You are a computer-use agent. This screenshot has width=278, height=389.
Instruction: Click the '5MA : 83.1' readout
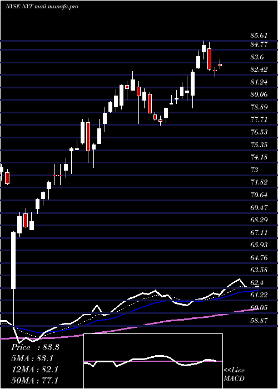[32, 358]
